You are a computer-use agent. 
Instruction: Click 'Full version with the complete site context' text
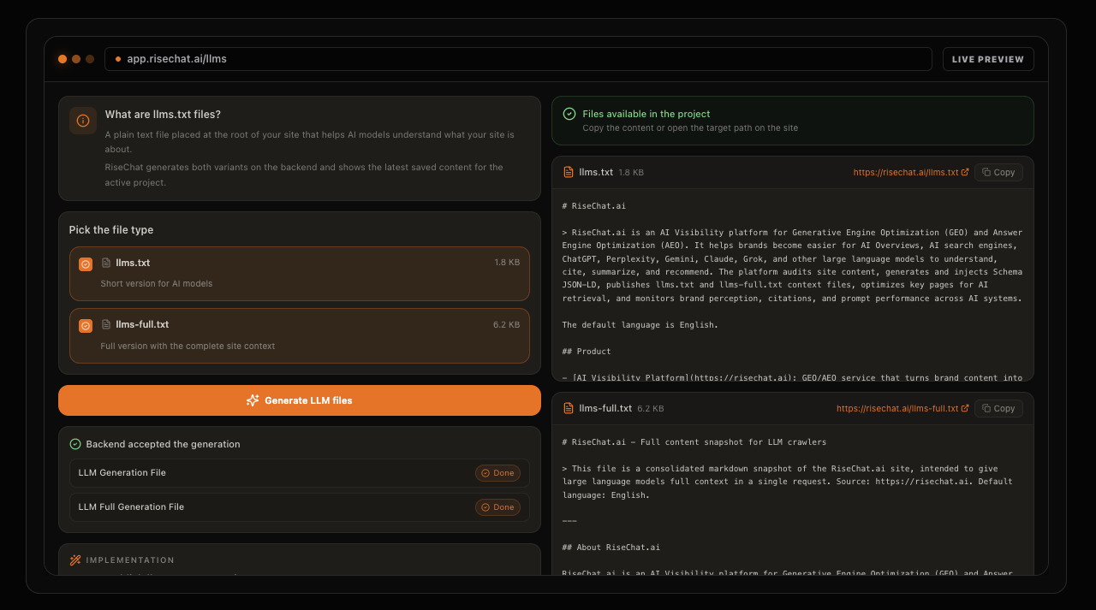[188, 346]
